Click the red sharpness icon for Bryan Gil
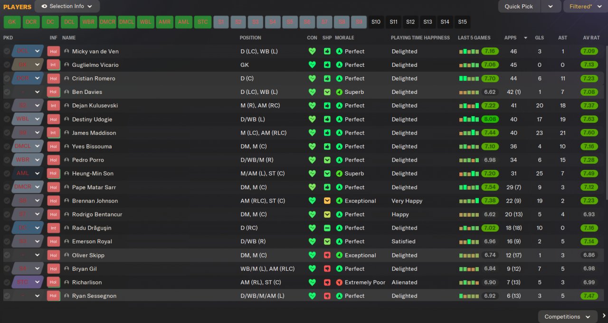Image resolution: width=608 pixels, height=323 pixels. point(327,268)
